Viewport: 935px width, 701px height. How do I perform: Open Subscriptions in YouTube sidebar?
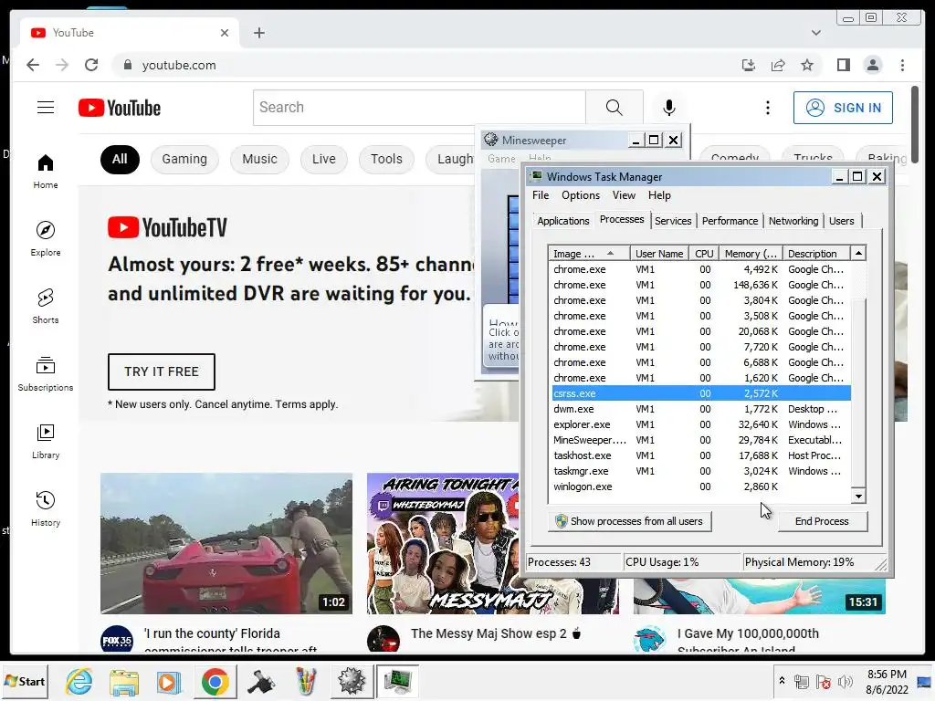pyautogui.click(x=46, y=373)
